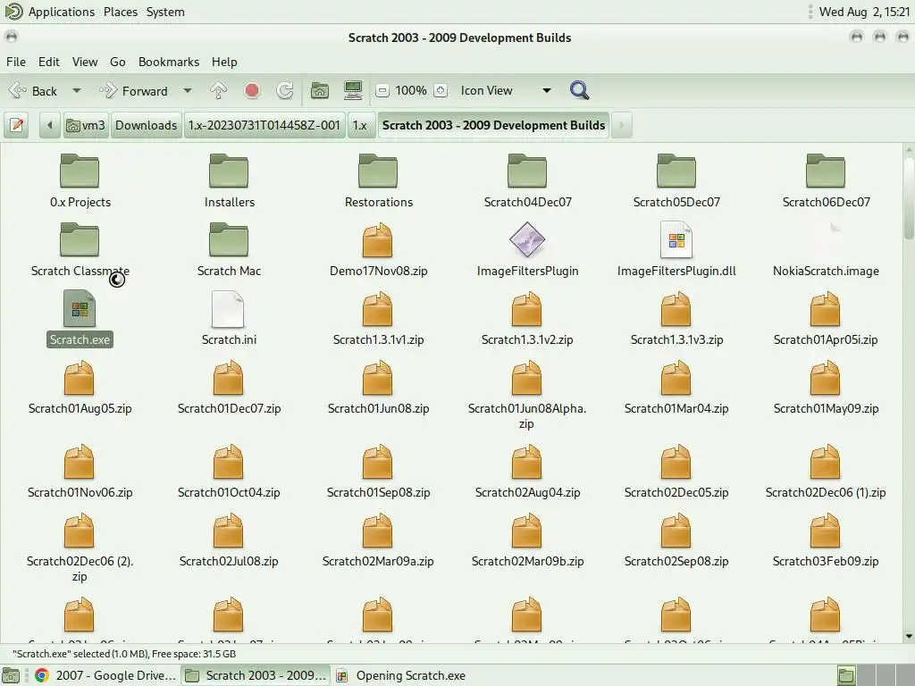The image size is (915, 686).
Task: Zoom out with the minus icon
Action: (382, 90)
